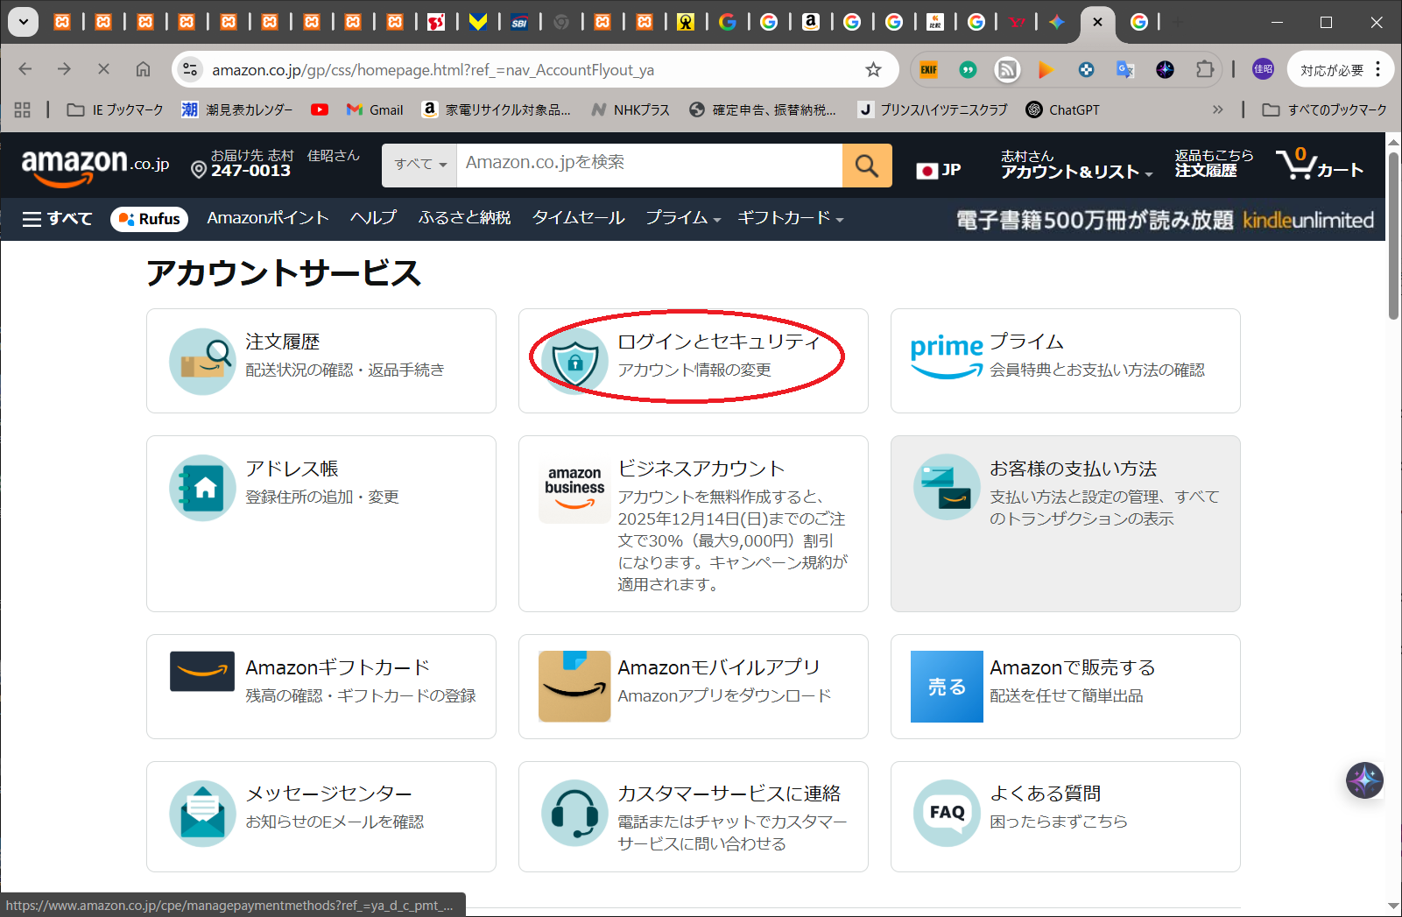Open the Gmail bookmark

[375, 109]
